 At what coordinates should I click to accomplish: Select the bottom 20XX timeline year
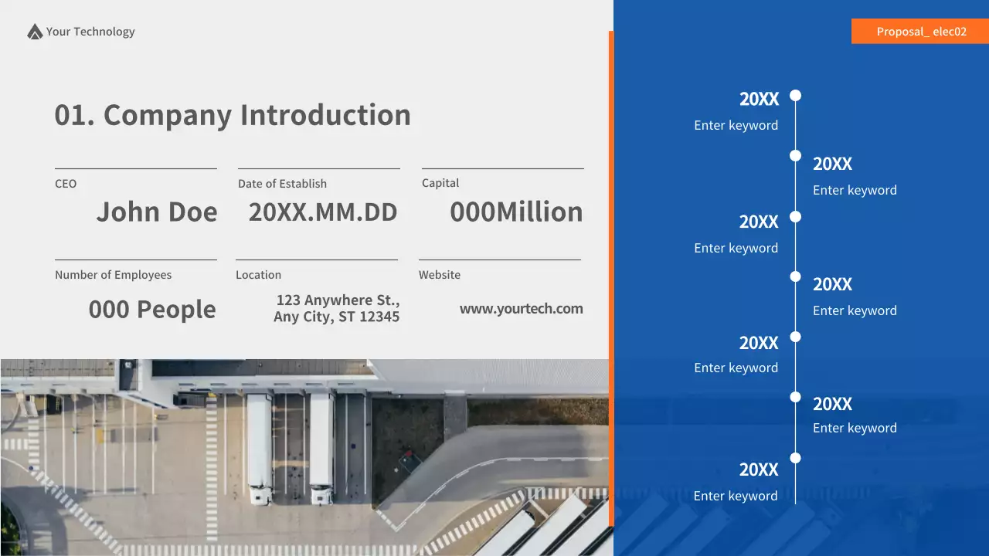pyautogui.click(x=759, y=470)
